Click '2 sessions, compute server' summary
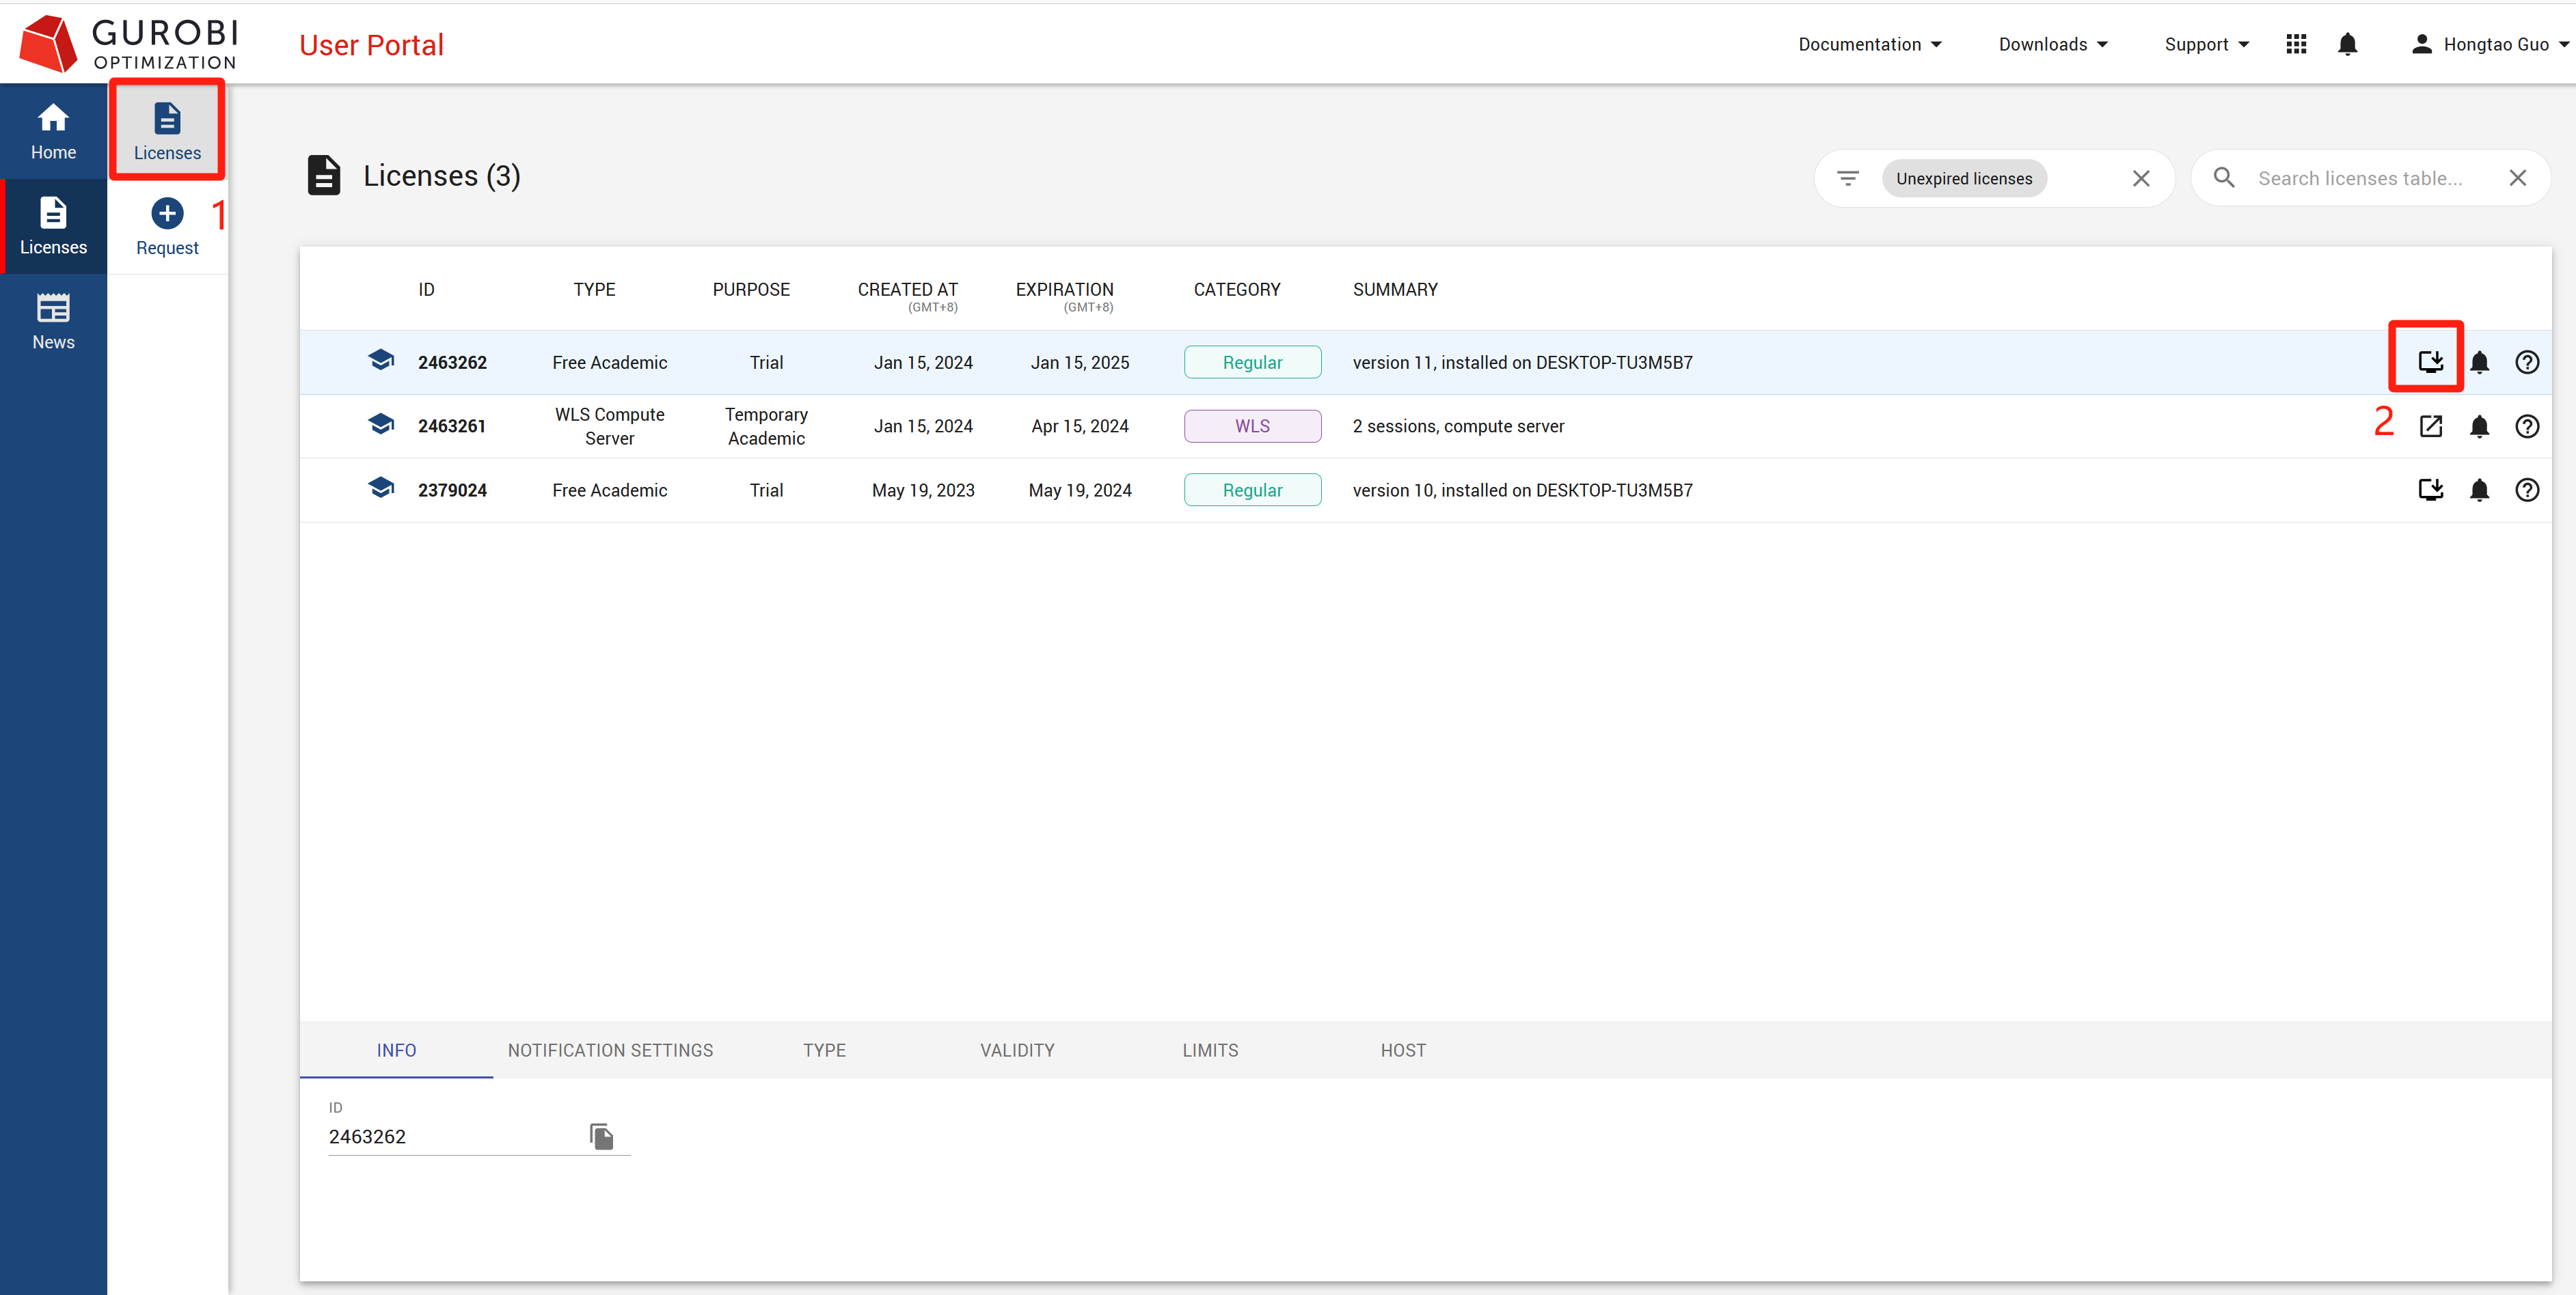Image resolution: width=2576 pixels, height=1295 pixels. coord(1458,426)
